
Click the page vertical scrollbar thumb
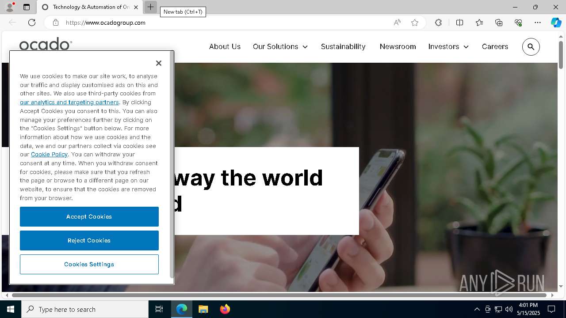coord(561,55)
